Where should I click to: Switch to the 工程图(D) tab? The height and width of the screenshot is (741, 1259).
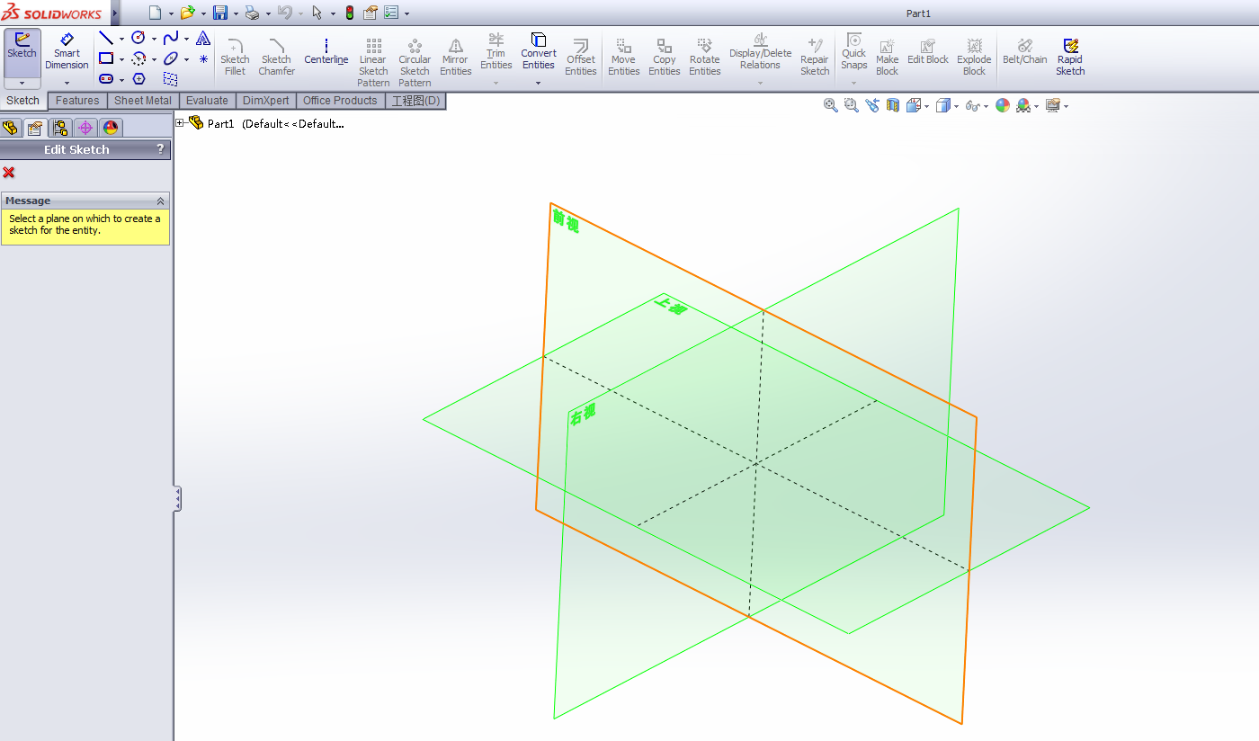415,101
